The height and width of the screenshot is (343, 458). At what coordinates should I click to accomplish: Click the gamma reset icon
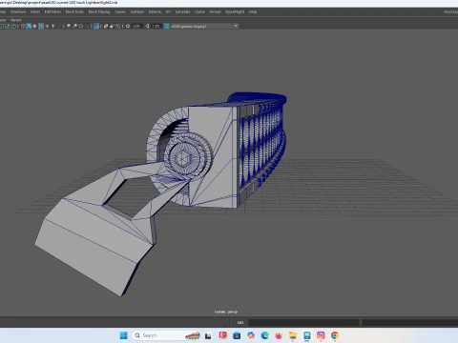click(147, 26)
